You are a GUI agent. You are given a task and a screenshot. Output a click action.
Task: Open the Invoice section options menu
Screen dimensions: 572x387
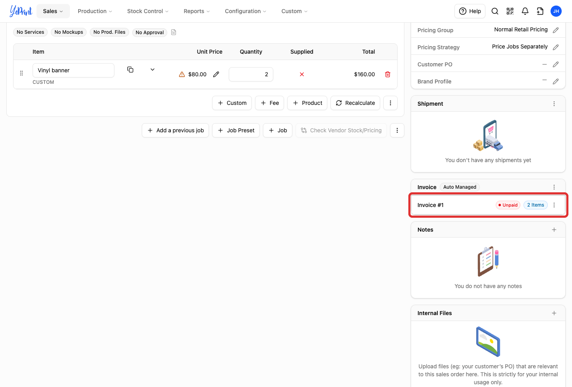tap(554, 187)
